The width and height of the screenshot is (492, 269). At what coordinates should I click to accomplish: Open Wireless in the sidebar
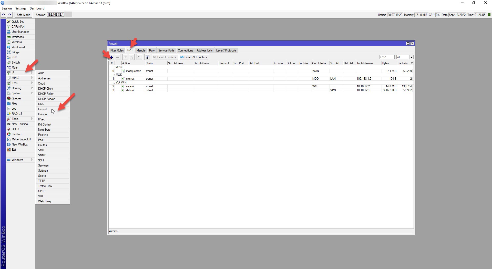(x=20, y=42)
